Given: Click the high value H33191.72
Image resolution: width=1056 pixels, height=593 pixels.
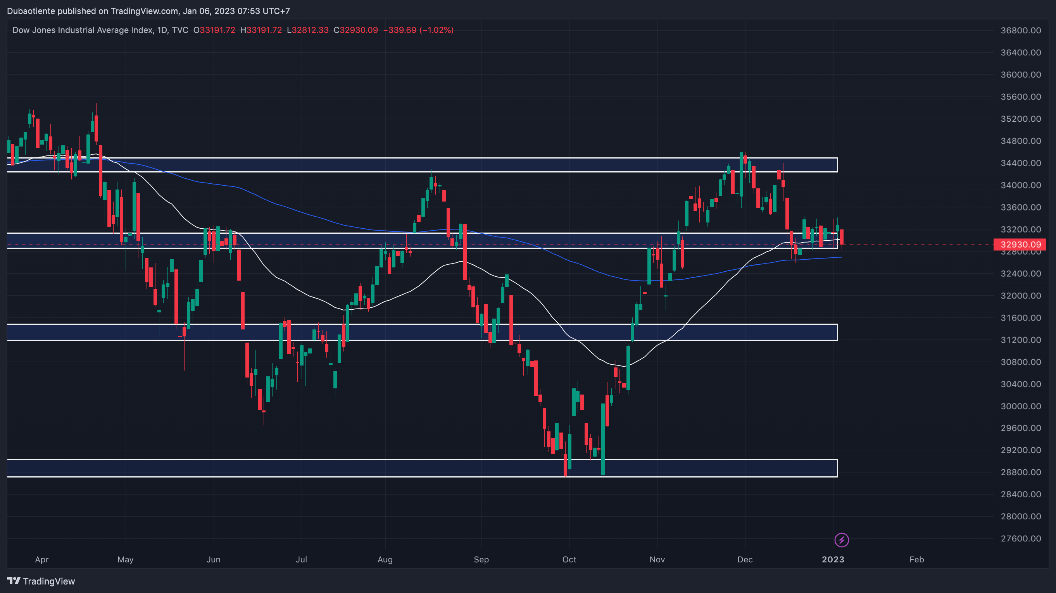Looking at the screenshot, I should pyautogui.click(x=261, y=30).
